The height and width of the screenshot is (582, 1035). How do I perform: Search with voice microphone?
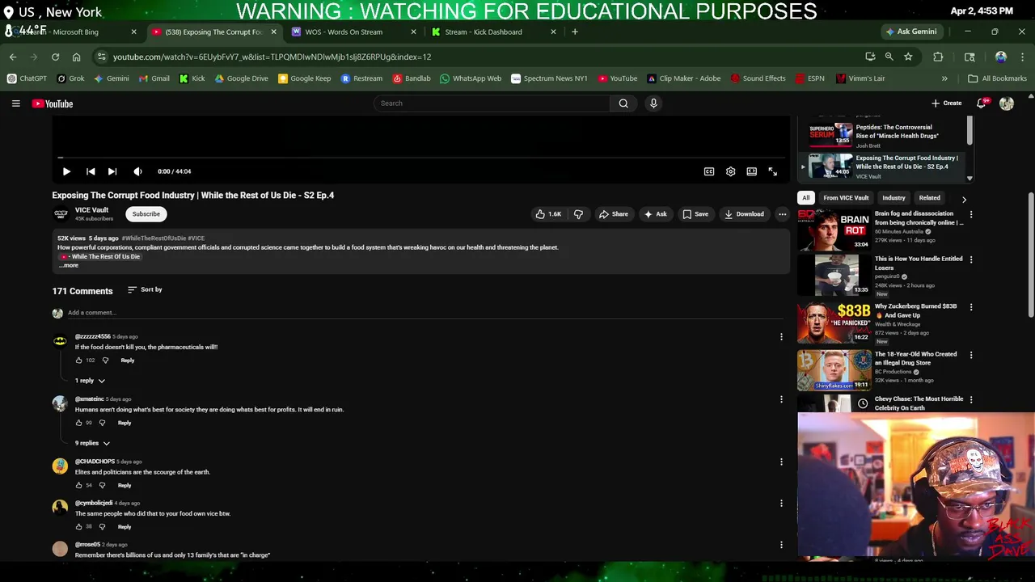pyautogui.click(x=653, y=103)
